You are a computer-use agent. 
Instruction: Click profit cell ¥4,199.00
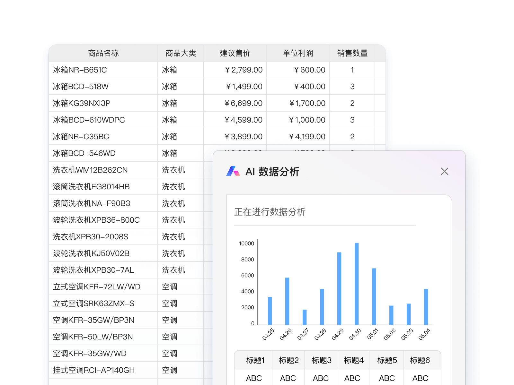pos(298,137)
